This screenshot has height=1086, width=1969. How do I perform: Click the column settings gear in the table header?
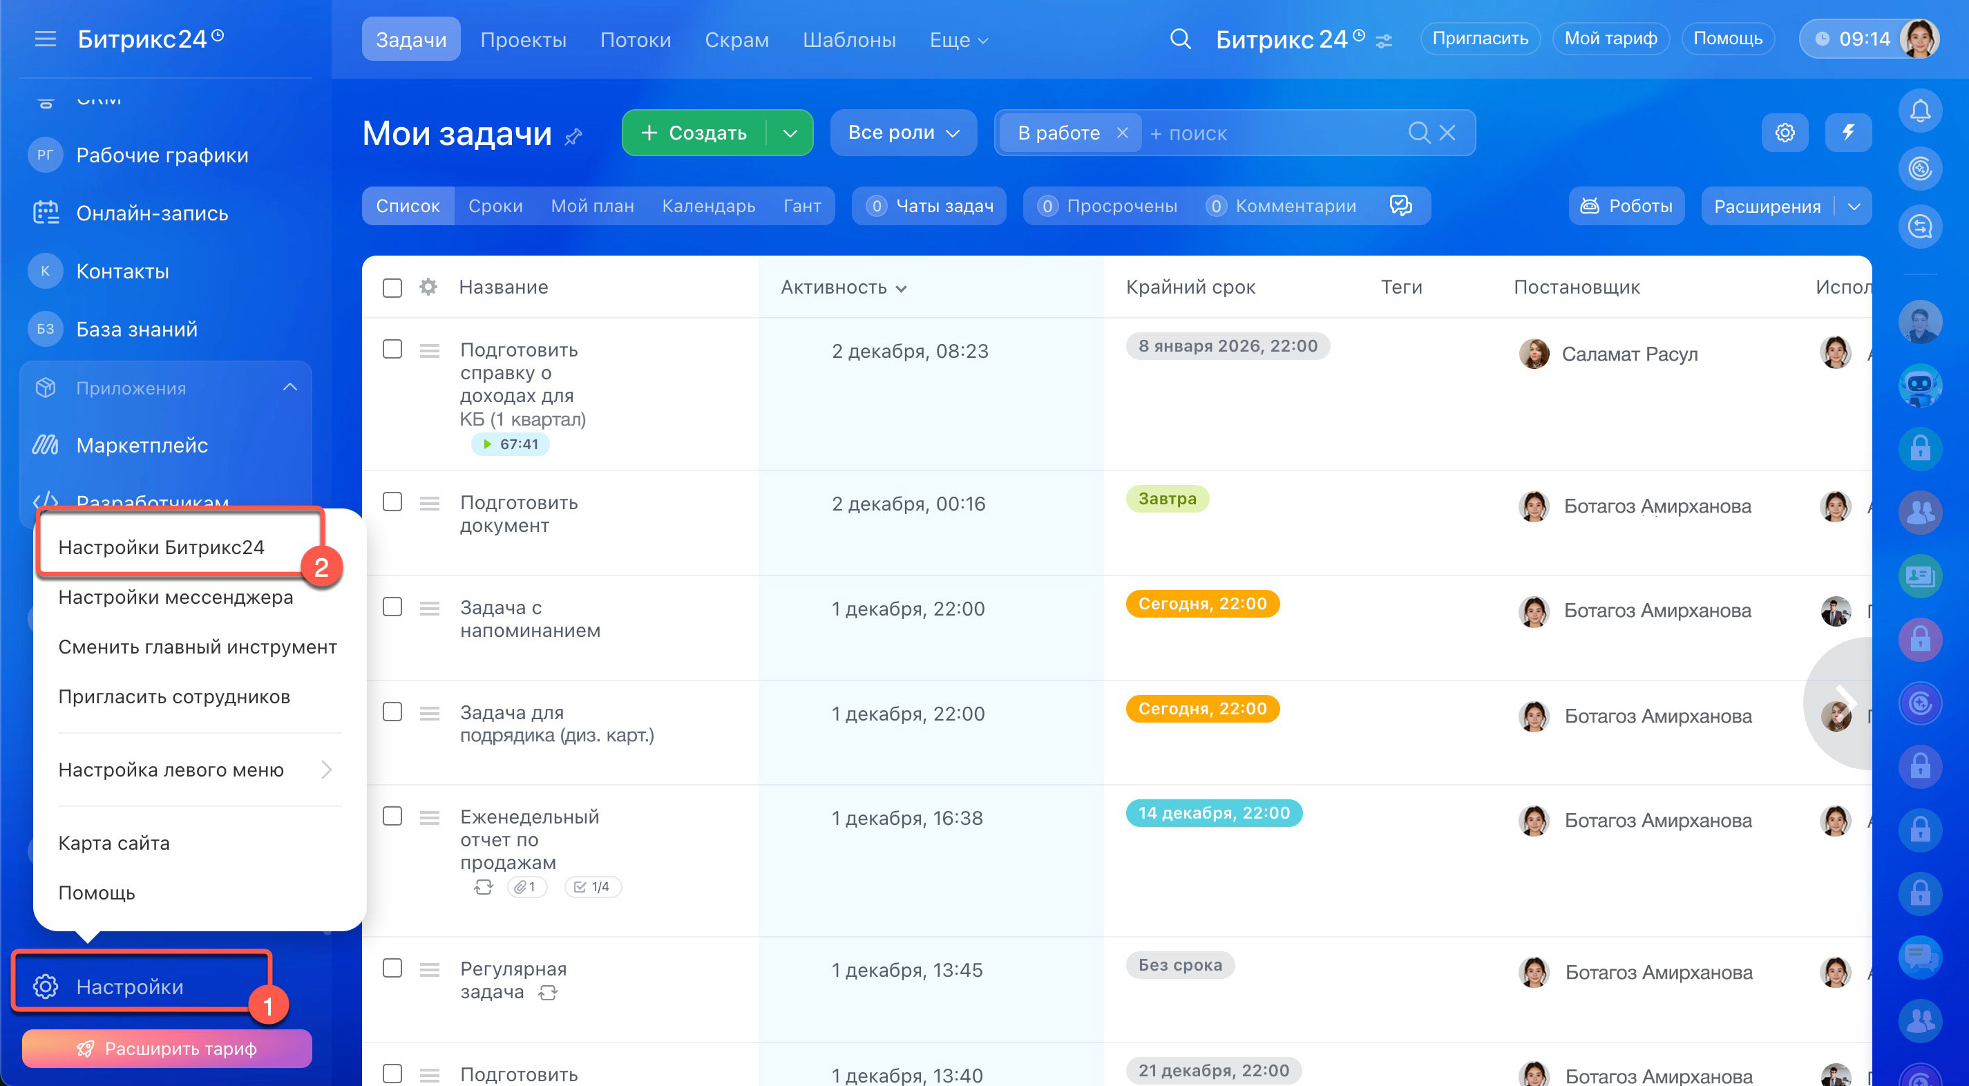(428, 287)
